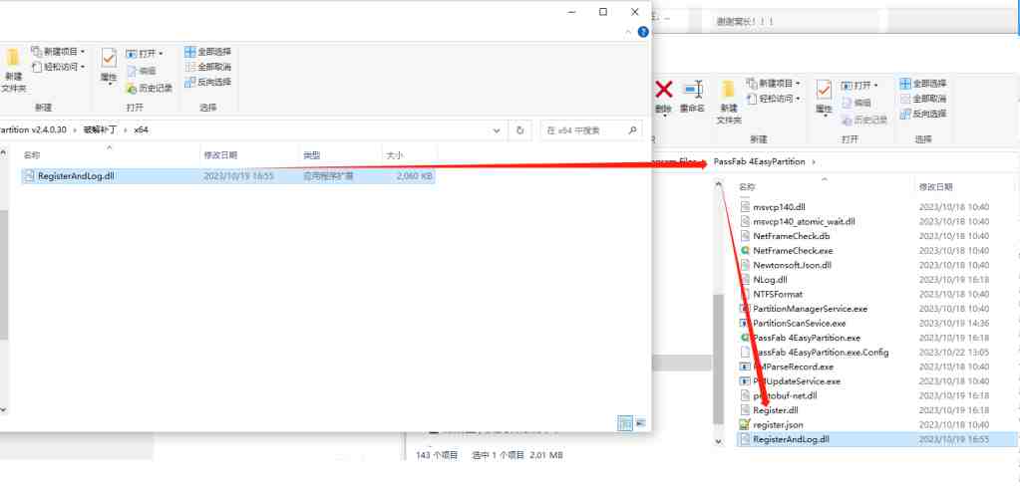This screenshot has width=1020, height=490.
Task: Click 全部选择 in the x64 window
Action: point(208,52)
